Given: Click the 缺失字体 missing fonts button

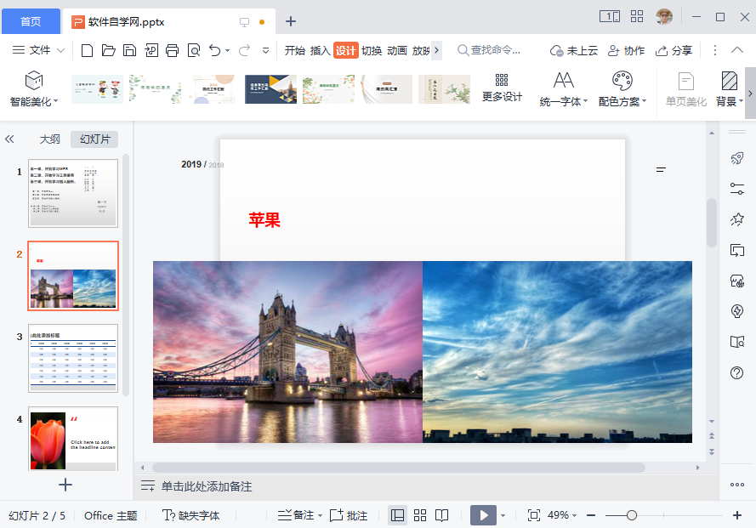Looking at the screenshot, I should pyautogui.click(x=191, y=515).
